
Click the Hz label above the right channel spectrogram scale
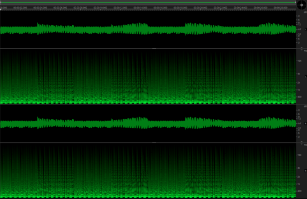click(x=305, y=145)
